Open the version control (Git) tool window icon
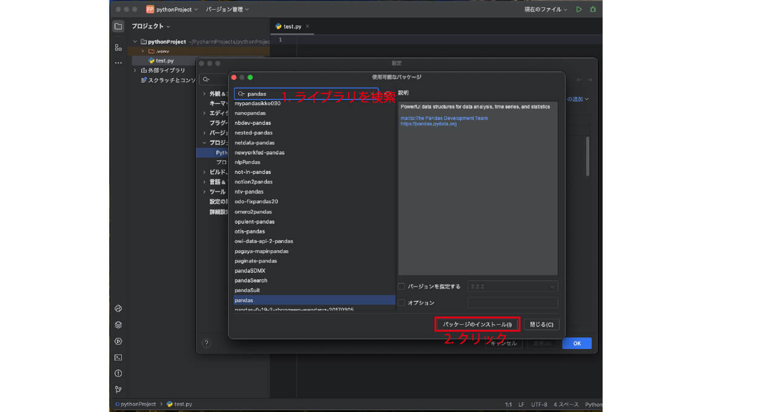Image resolution: width=776 pixels, height=412 pixels. 118,390
